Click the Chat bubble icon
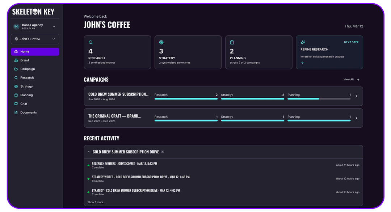Viewport: 391px width, 212px height. coord(16,104)
